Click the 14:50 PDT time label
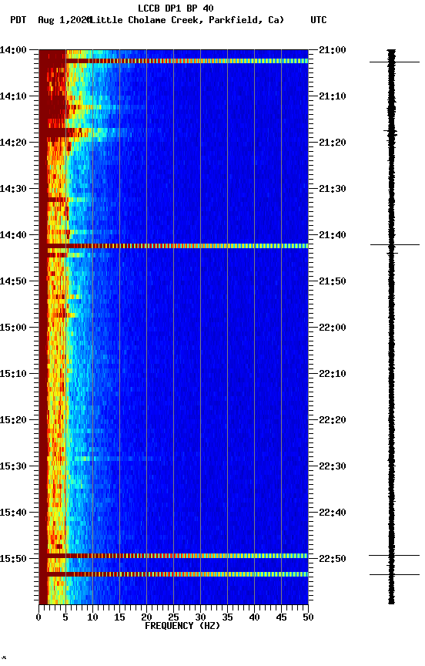Image resolution: width=425 pixels, height=666 pixels. (x=13, y=281)
